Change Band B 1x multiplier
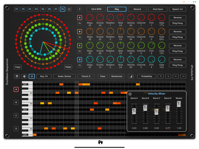This screenshot has height=149, width=199. (x=80, y=37)
